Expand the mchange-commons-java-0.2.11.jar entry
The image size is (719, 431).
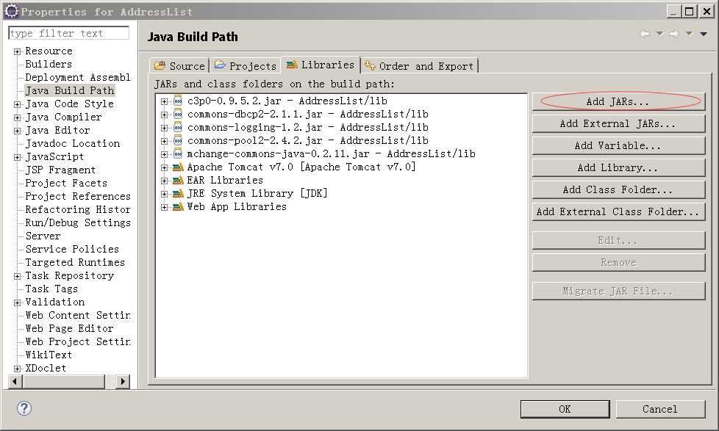coord(164,154)
